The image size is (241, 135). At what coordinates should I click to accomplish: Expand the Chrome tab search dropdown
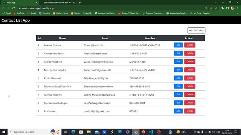216,3
